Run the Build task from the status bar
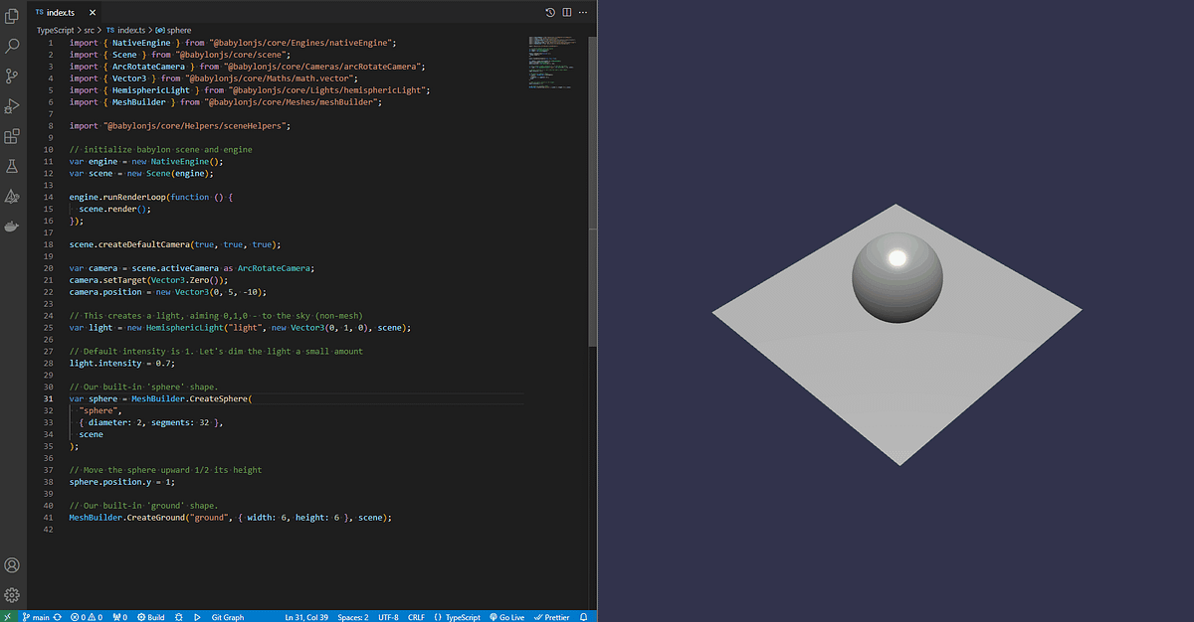 tap(151, 616)
